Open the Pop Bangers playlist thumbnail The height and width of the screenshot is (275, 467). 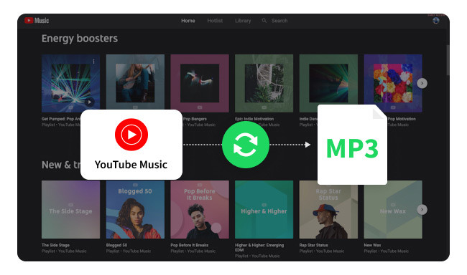200,83
